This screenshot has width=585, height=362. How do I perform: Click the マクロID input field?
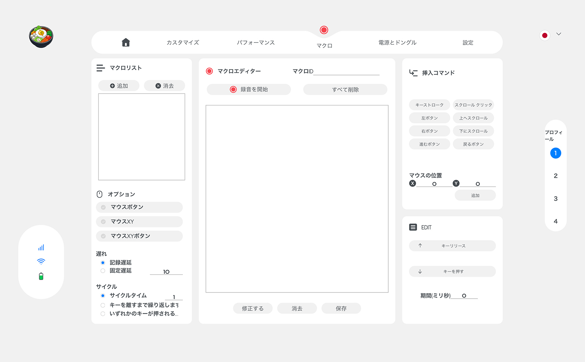[x=346, y=71]
